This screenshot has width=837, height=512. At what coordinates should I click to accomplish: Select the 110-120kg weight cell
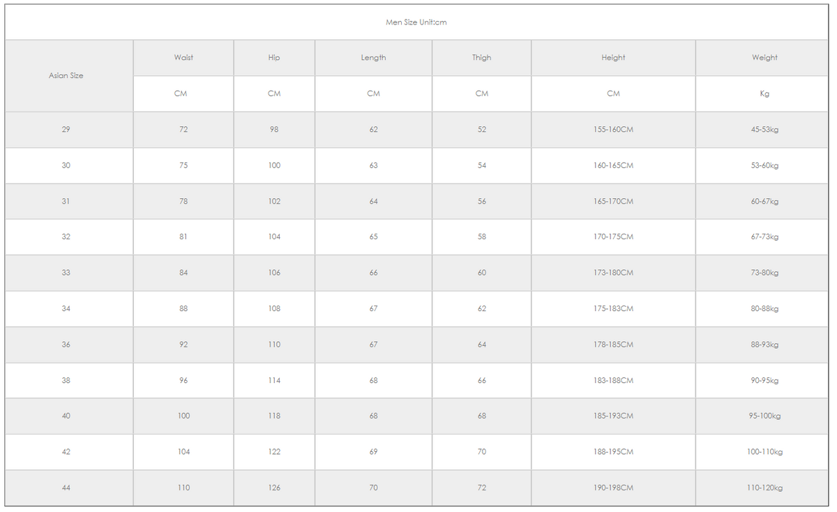click(x=764, y=488)
